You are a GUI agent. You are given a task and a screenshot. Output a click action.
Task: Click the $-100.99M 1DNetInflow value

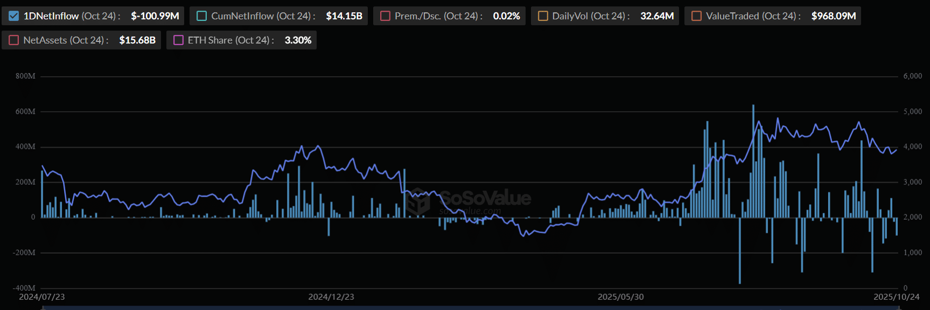point(155,16)
